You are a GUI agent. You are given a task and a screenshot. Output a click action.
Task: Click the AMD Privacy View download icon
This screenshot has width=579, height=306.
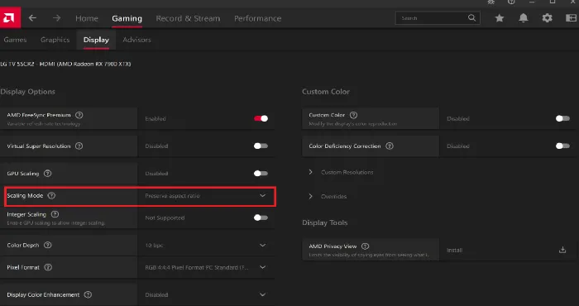tap(562, 250)
